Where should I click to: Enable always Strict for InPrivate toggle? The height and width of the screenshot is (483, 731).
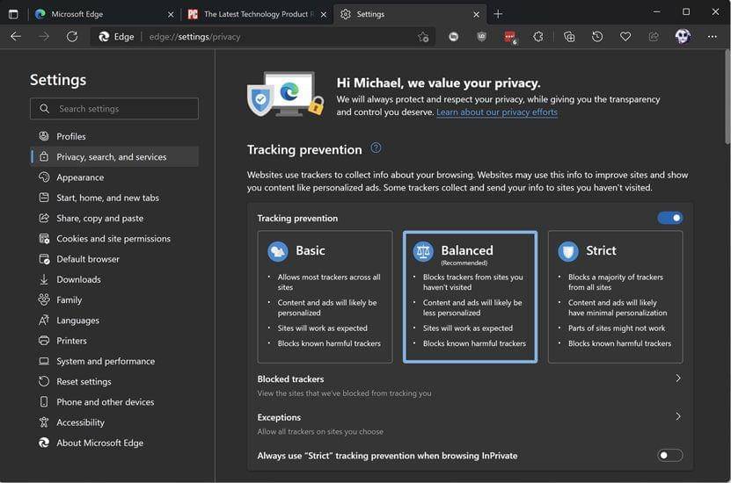coord(669,455)
